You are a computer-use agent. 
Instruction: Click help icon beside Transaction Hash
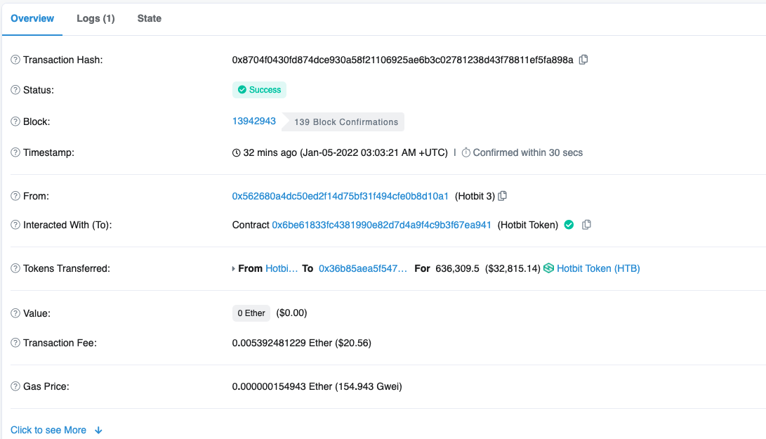pyautogui.click(x=15, y=60)
